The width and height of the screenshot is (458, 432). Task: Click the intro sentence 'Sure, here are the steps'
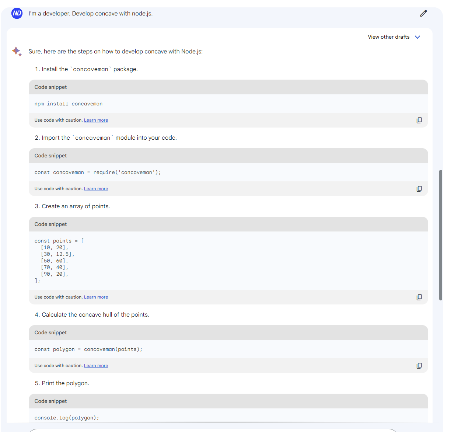pos(115,52)
